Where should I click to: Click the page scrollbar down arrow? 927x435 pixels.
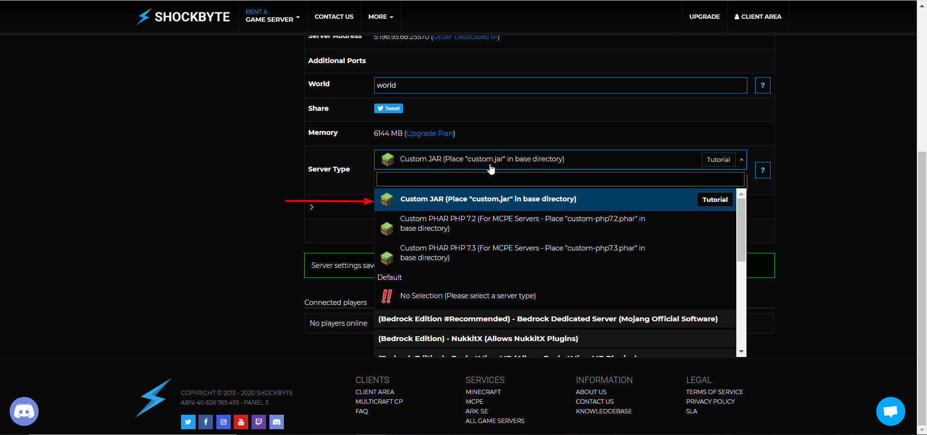tap(922, 430)
